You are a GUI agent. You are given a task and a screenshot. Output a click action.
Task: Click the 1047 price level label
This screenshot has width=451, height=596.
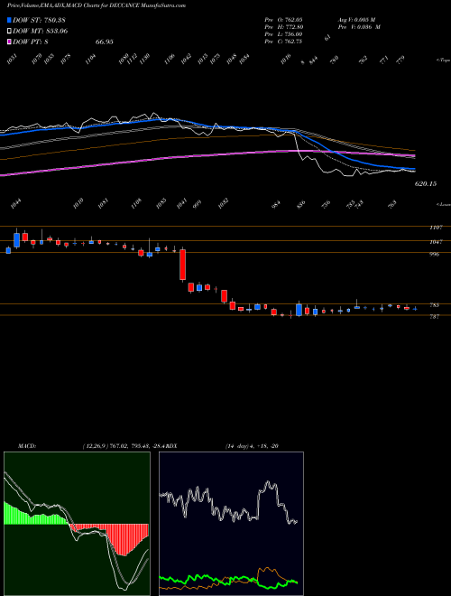pos(436,242)
